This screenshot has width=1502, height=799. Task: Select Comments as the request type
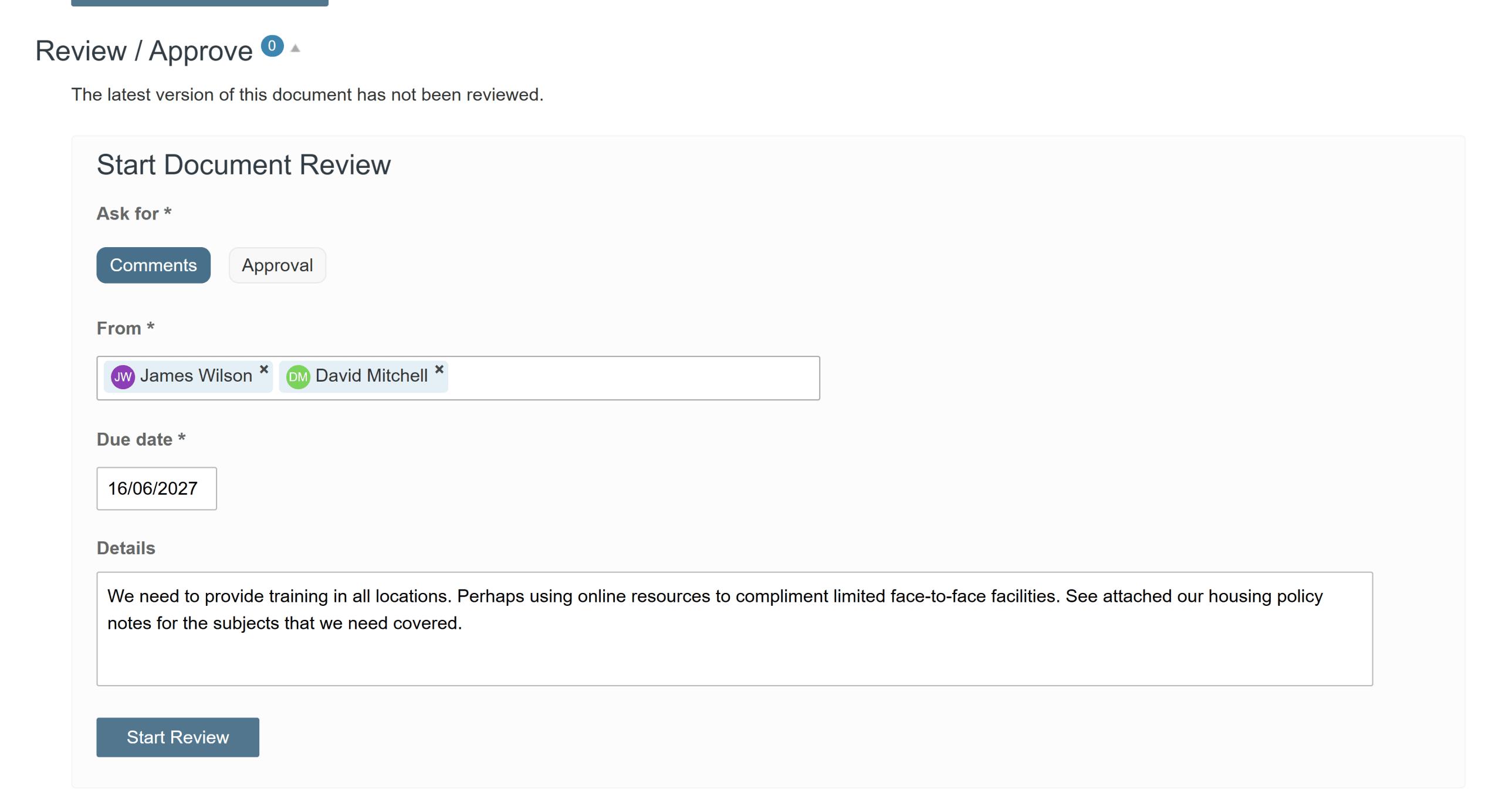click(x=153, y=265)
